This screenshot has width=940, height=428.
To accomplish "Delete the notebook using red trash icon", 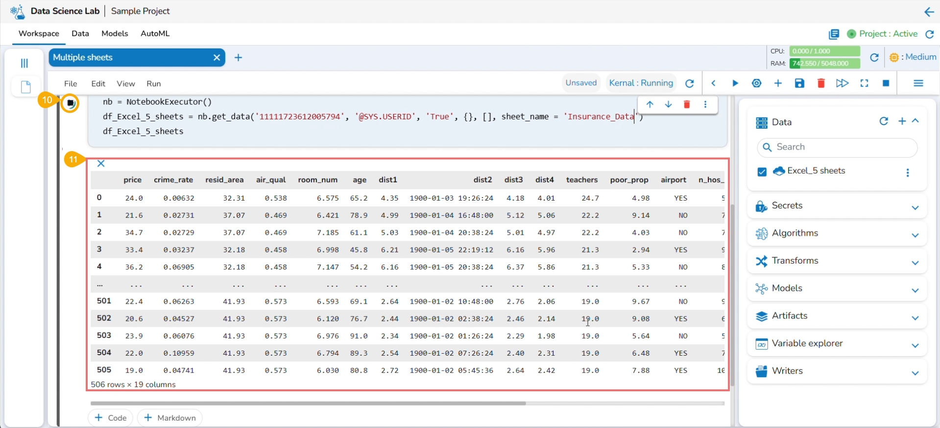I will pyautogui.click(x=821, y=83).
